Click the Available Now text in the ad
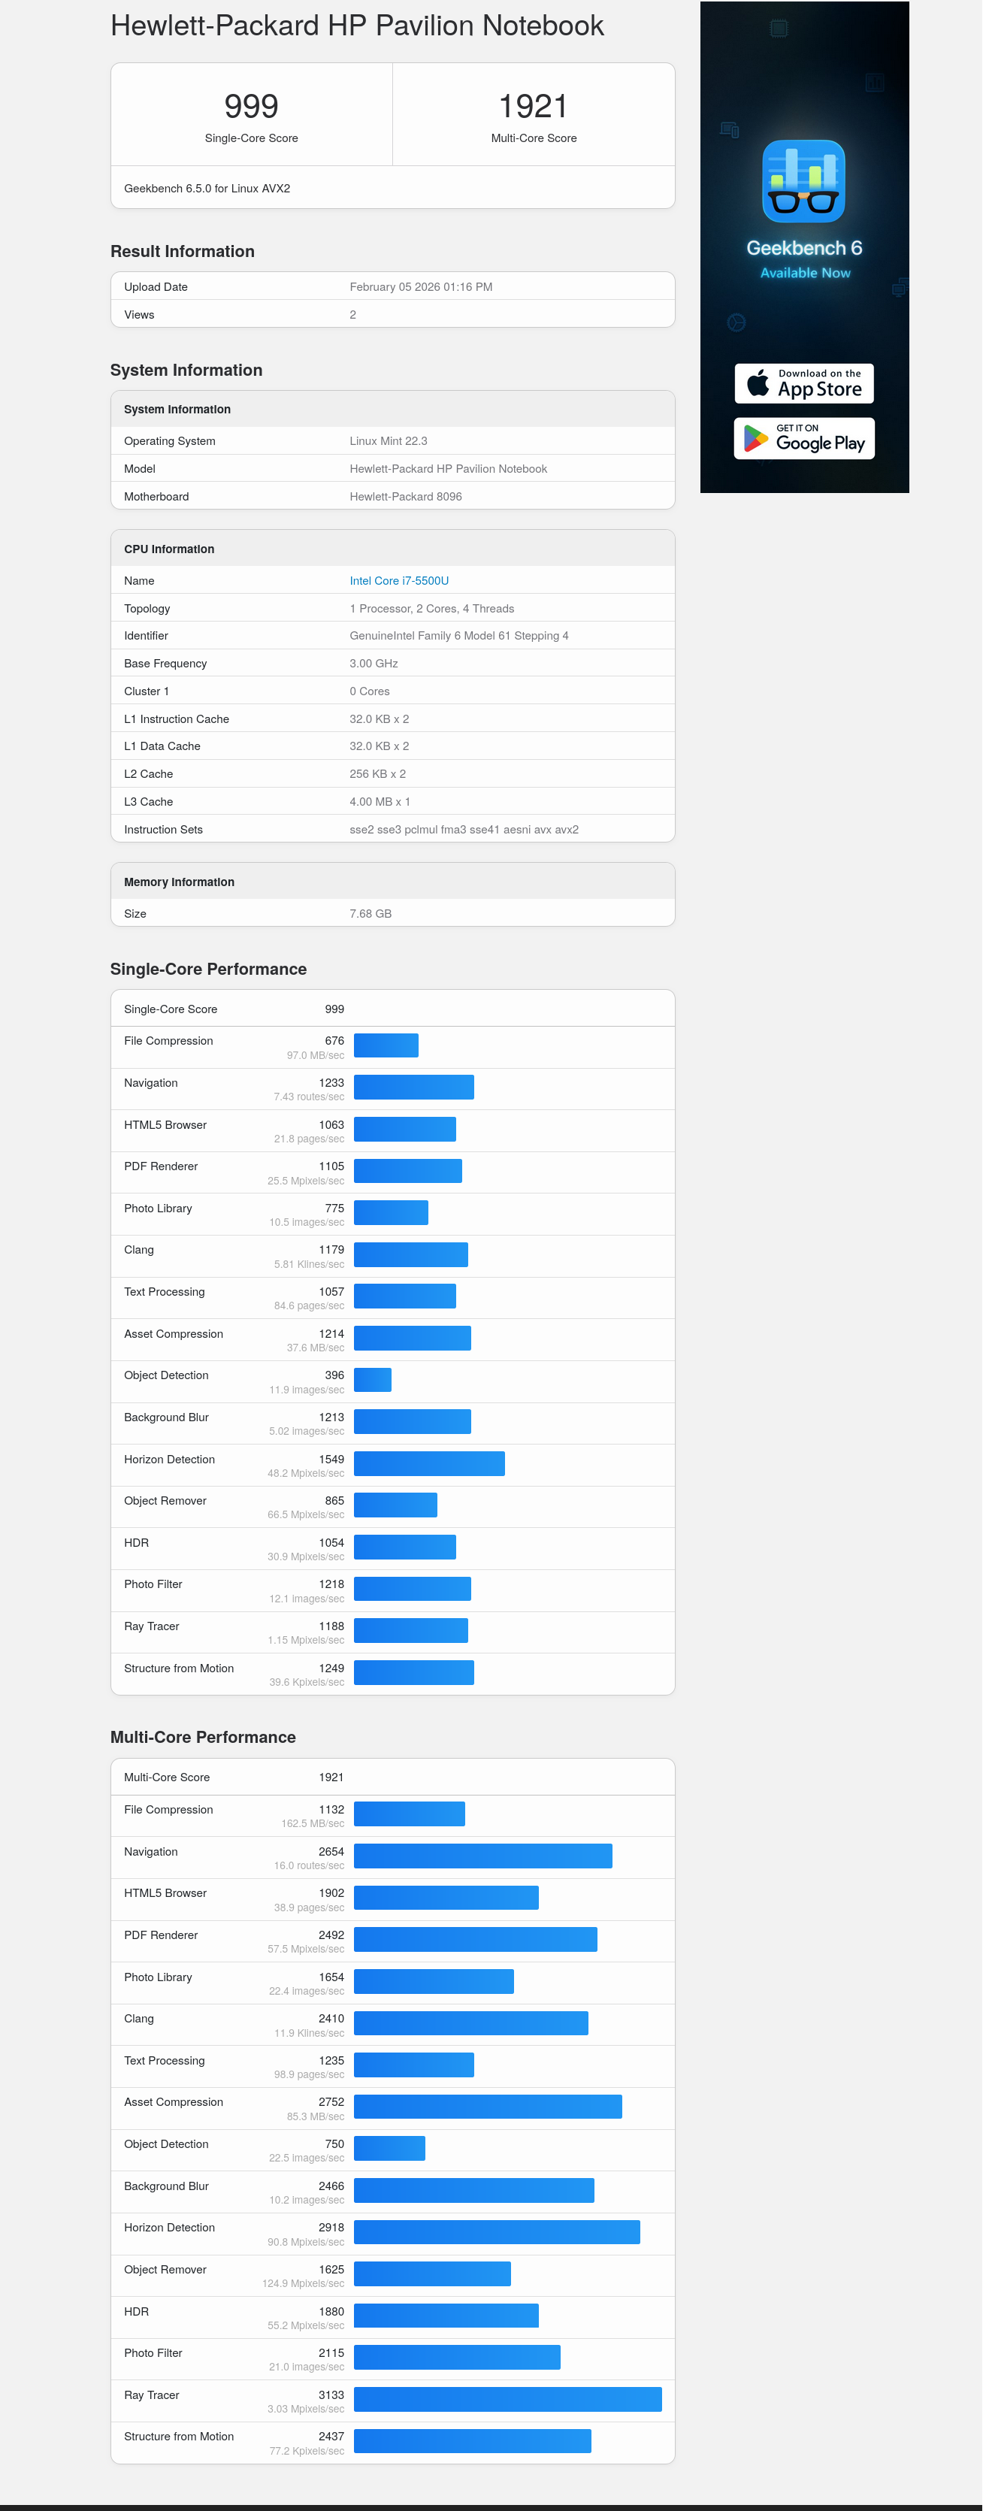983x2511 pixels. (x=805, y=273)
